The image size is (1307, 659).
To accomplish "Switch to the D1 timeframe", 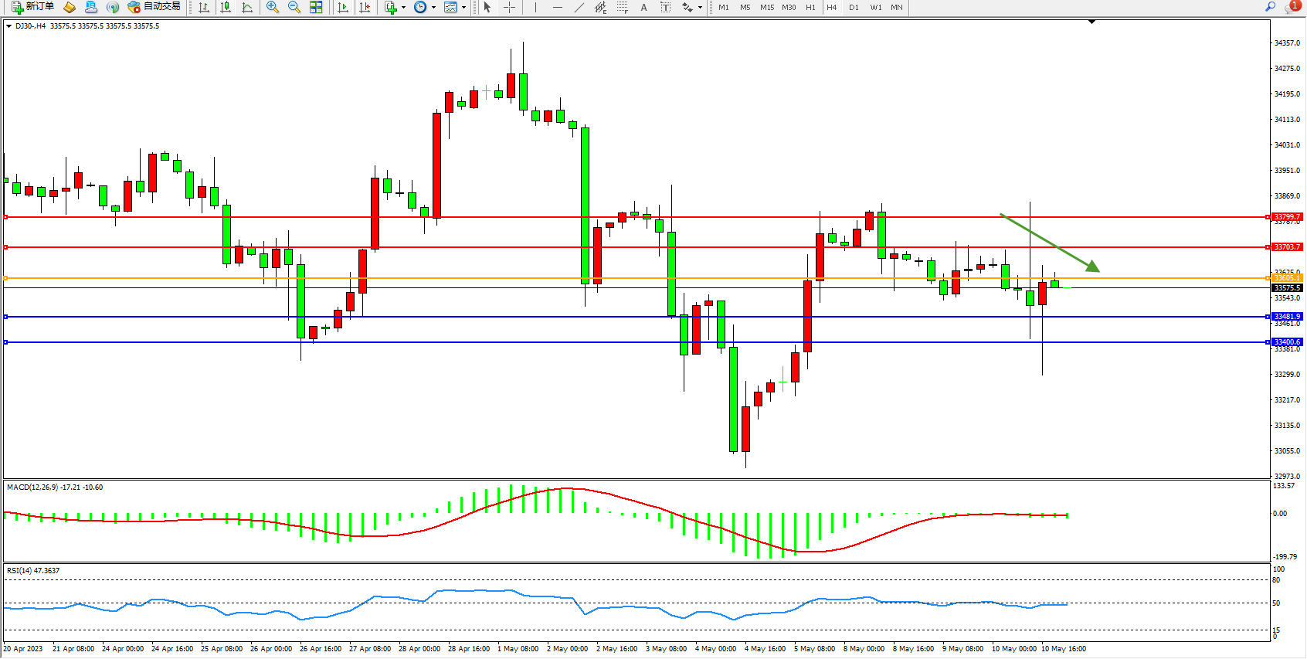I will click(x=854, y=7).
